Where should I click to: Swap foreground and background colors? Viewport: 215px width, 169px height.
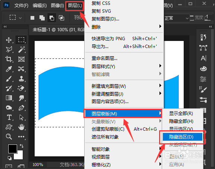[22, 146]
